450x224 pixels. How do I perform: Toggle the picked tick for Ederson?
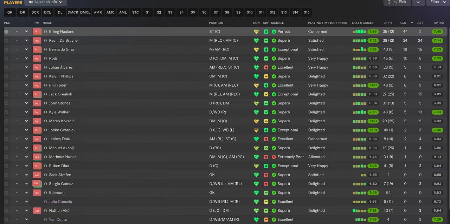click(x=6, y=193)
